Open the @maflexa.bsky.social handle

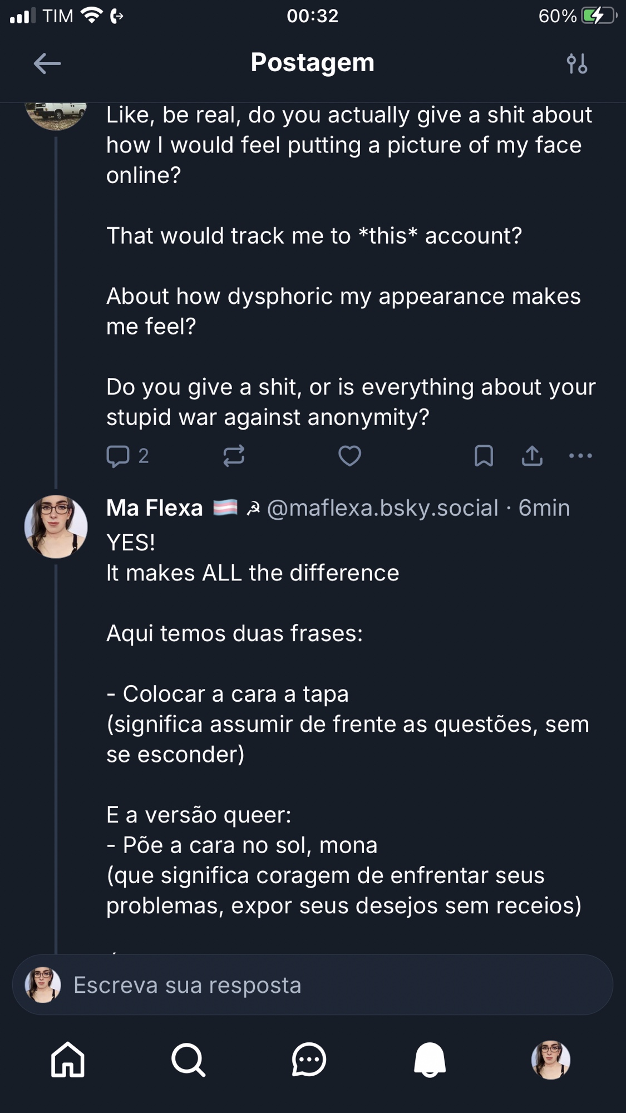[x=382, y=508]
